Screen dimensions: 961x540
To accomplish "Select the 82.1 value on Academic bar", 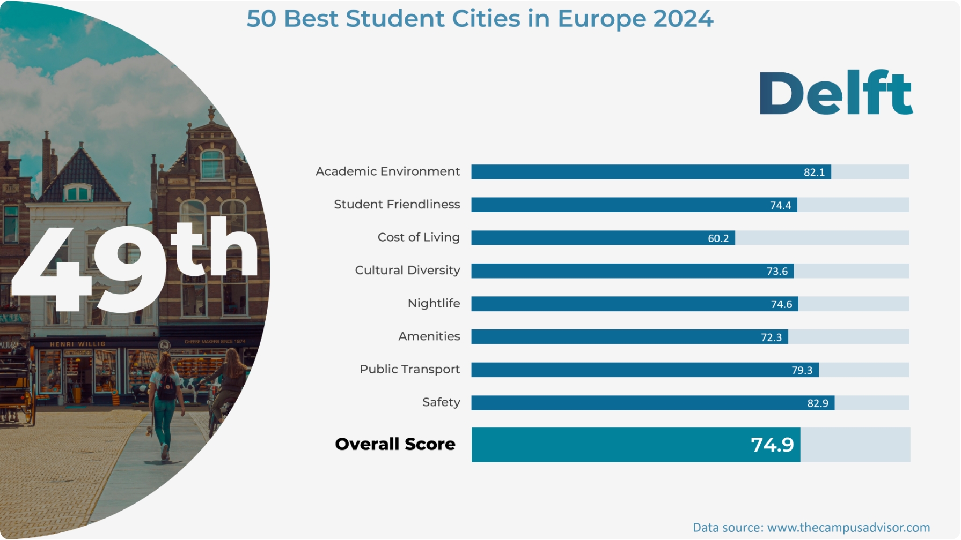I will pos(813,172).
